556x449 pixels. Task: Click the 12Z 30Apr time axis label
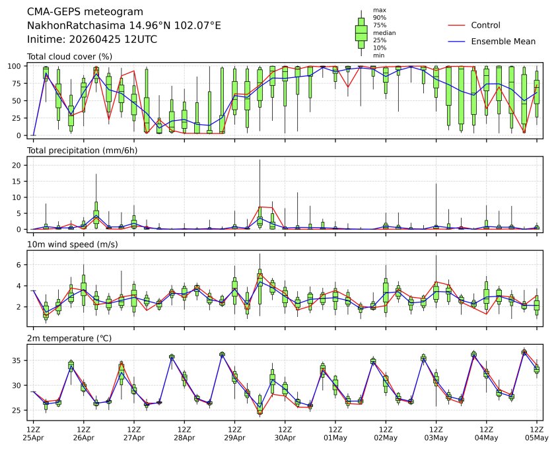[285, 433]
